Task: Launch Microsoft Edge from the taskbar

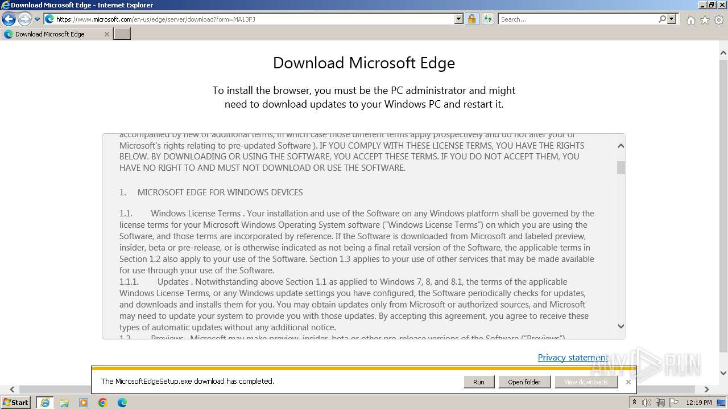Action: 122,403
